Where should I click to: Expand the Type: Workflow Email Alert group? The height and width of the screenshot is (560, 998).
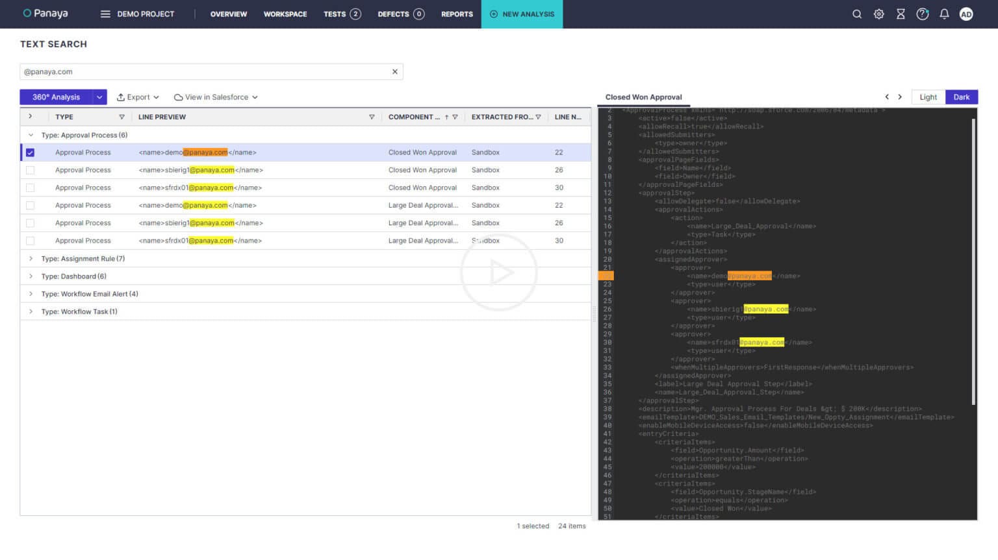coord(31,293)
